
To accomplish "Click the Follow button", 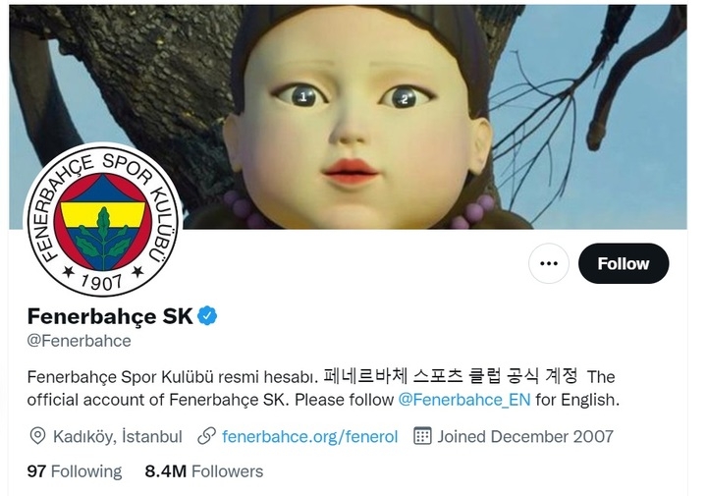I will 624,264.
